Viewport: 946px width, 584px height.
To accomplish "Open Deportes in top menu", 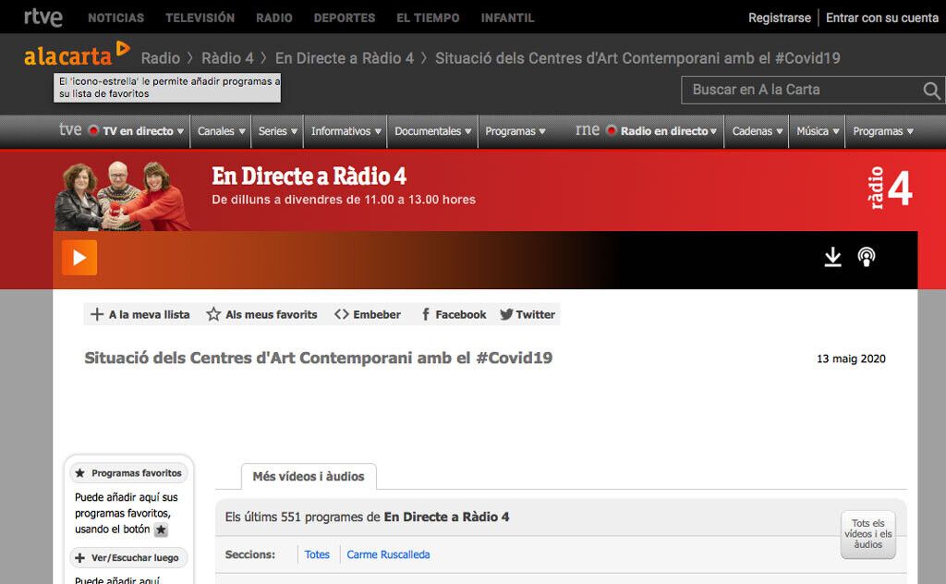I will click(345, 18).
